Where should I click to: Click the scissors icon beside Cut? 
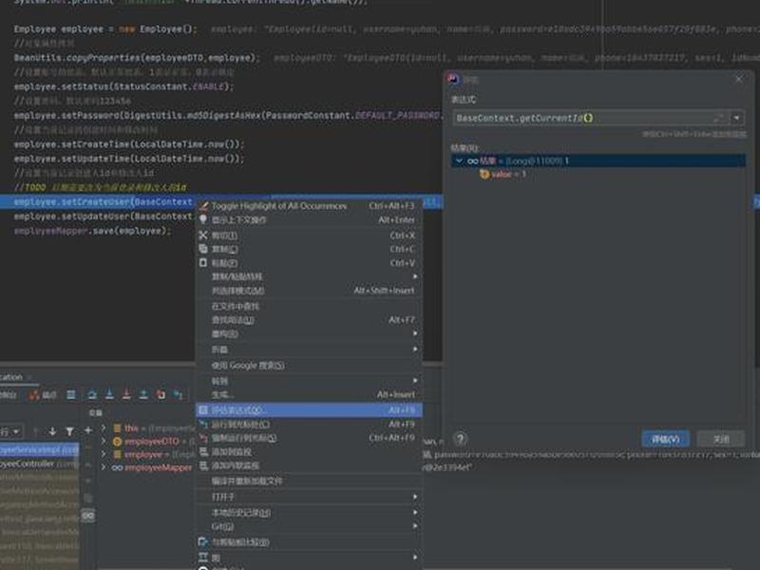(203, 236)
